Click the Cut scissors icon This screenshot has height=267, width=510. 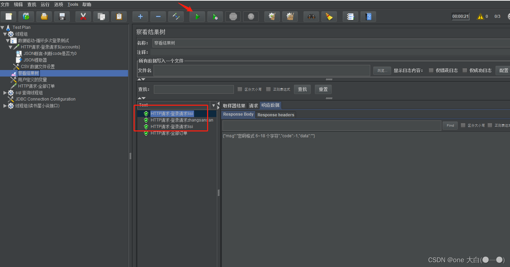tap(83, 16)
